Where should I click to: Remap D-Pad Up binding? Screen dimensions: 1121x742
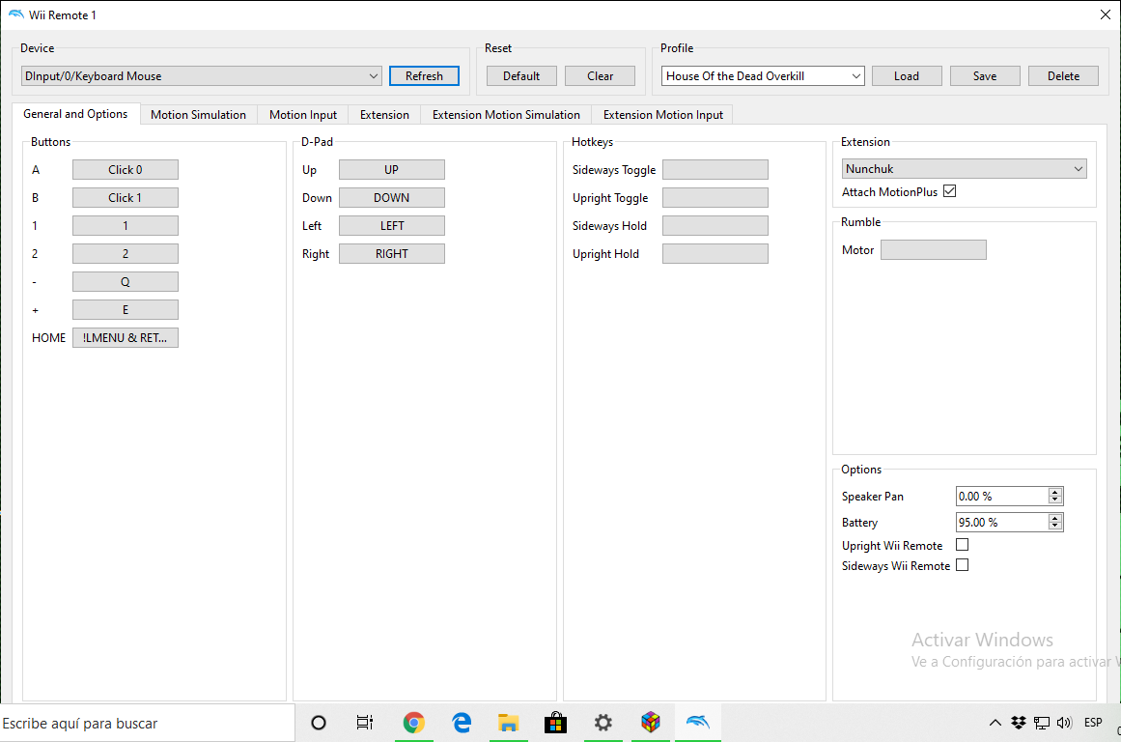click(392, 170)
